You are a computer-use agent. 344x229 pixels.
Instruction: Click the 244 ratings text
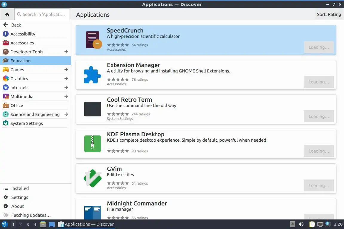pos(141,114)
